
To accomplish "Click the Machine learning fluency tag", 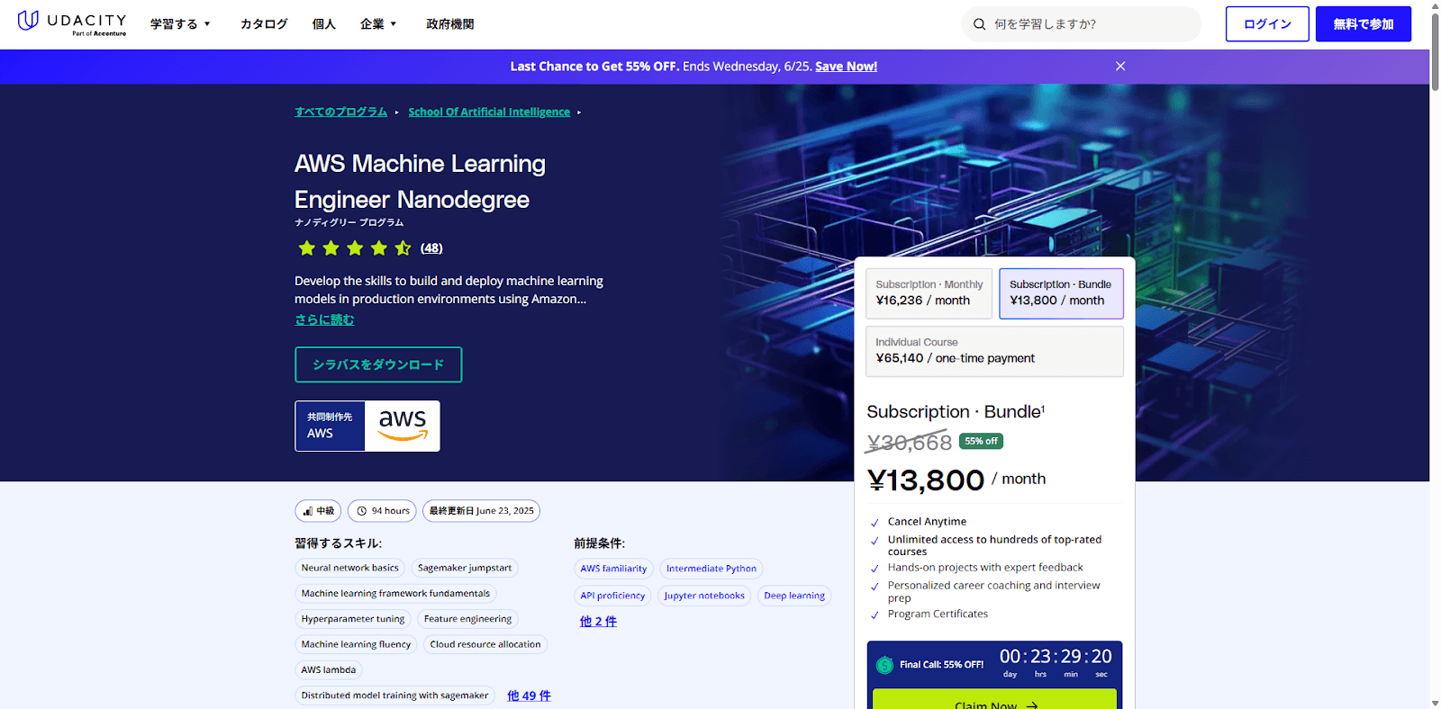I will pos(356,644).
